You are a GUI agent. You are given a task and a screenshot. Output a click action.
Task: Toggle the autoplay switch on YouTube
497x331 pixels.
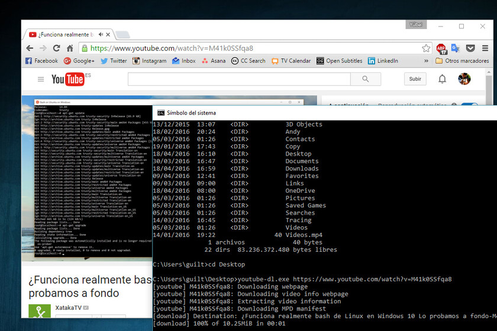pyautogui.click(x=469, y=104)
